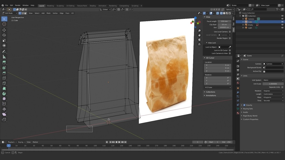Open the Edit Mode dropdown
This screenshot has width=285, height=160.
(x=9, y=13)
